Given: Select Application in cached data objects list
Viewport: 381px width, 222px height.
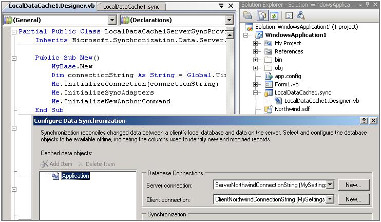Looking at the screenshot, I should pyautogui.click(x=75, y=176).
